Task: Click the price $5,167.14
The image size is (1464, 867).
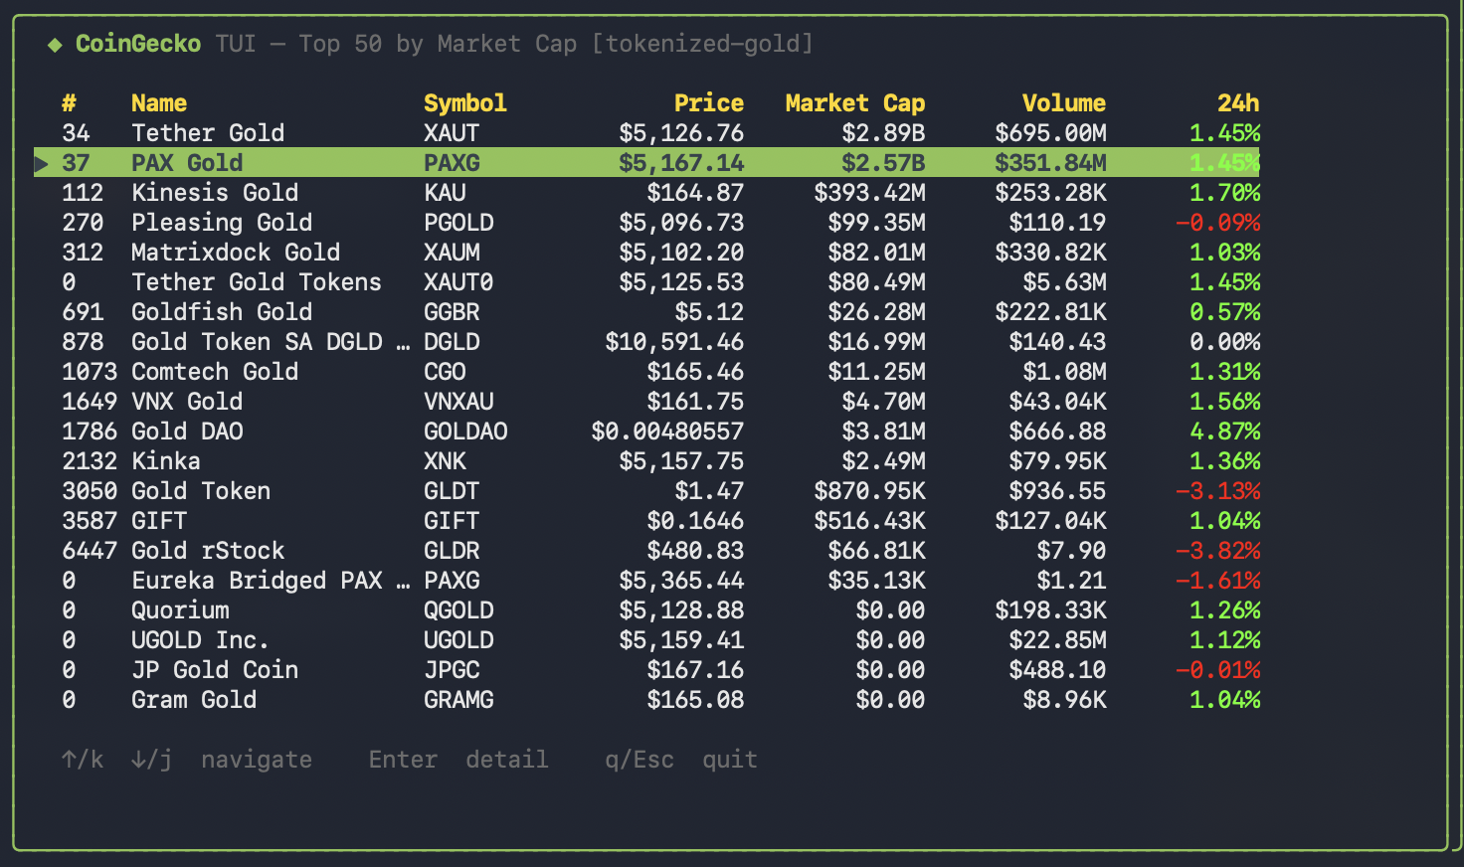Action: pos(681,163)
